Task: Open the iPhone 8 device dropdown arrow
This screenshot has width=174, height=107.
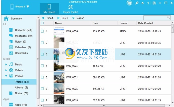Action: (28, 7)
